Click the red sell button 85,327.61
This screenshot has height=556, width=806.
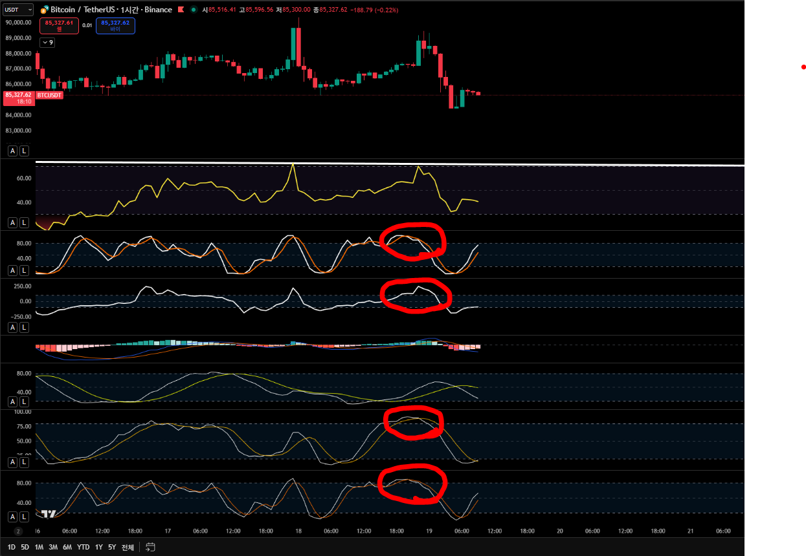pos(59,26)
